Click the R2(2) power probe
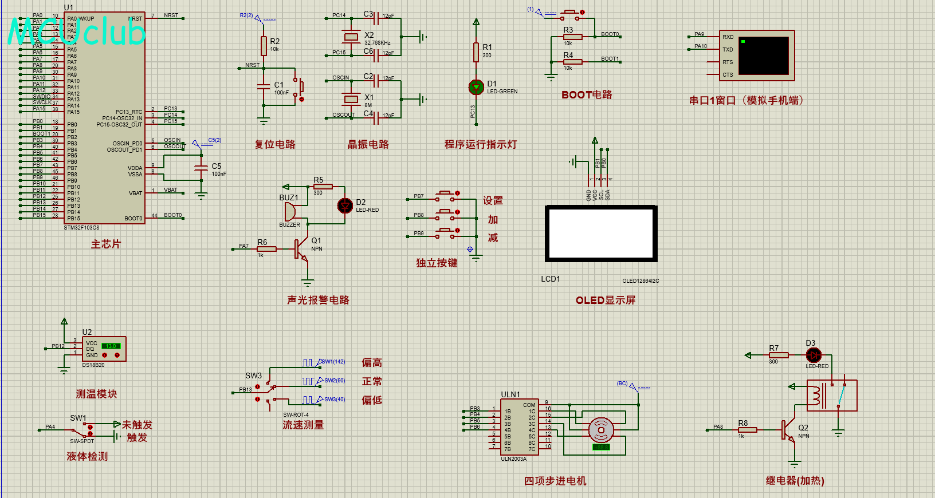Image resolution: width=935 pixels, height=498 pixels. tap(257, 18)
